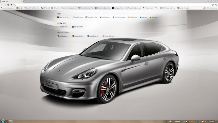Screen dimensions: 218x123
Task: Click the Guitar Chords app icon
Action: click(73, 17)
